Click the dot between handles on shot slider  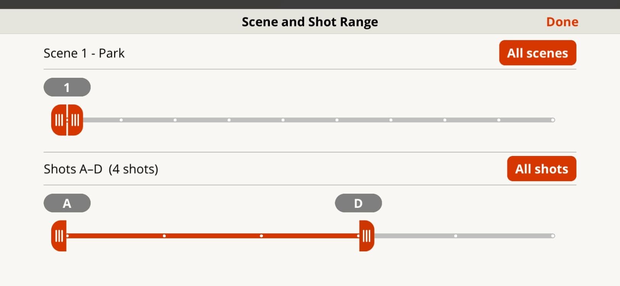[x=261, y=236]
